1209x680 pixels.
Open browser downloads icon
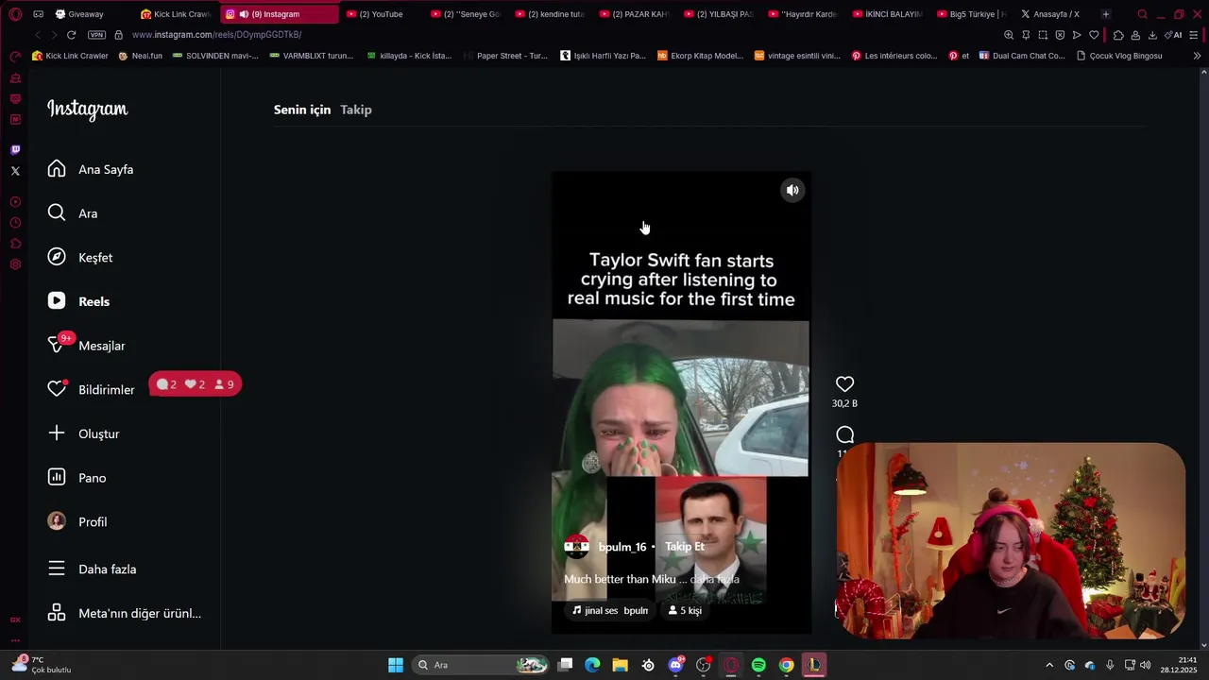click(1152, 35)
